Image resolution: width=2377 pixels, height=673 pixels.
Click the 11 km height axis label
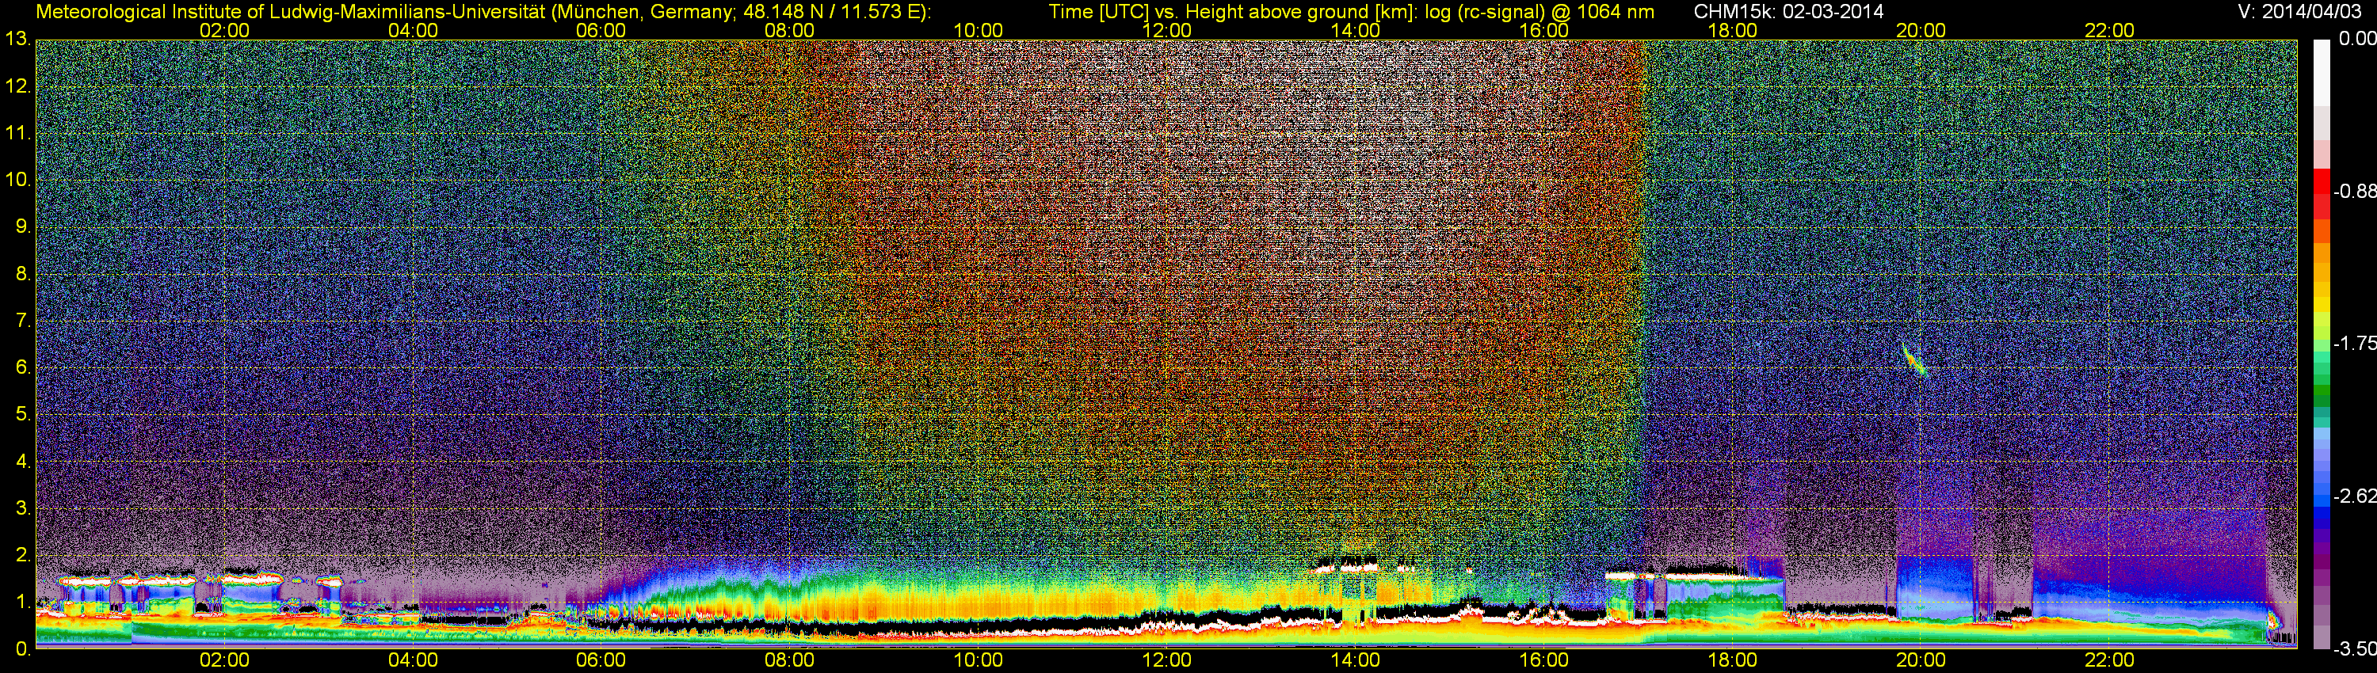tap(17, 134)
